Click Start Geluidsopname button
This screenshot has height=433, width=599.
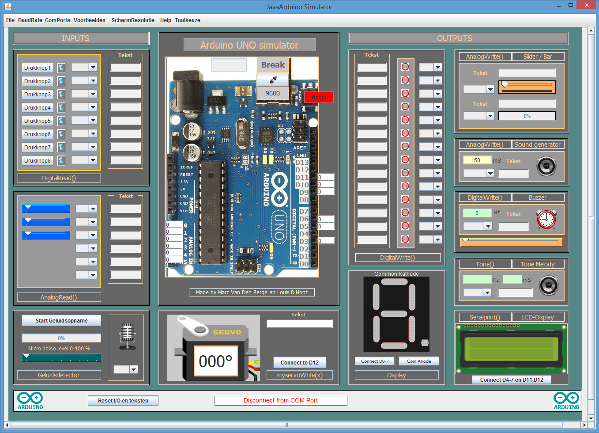tap(61, 321)
